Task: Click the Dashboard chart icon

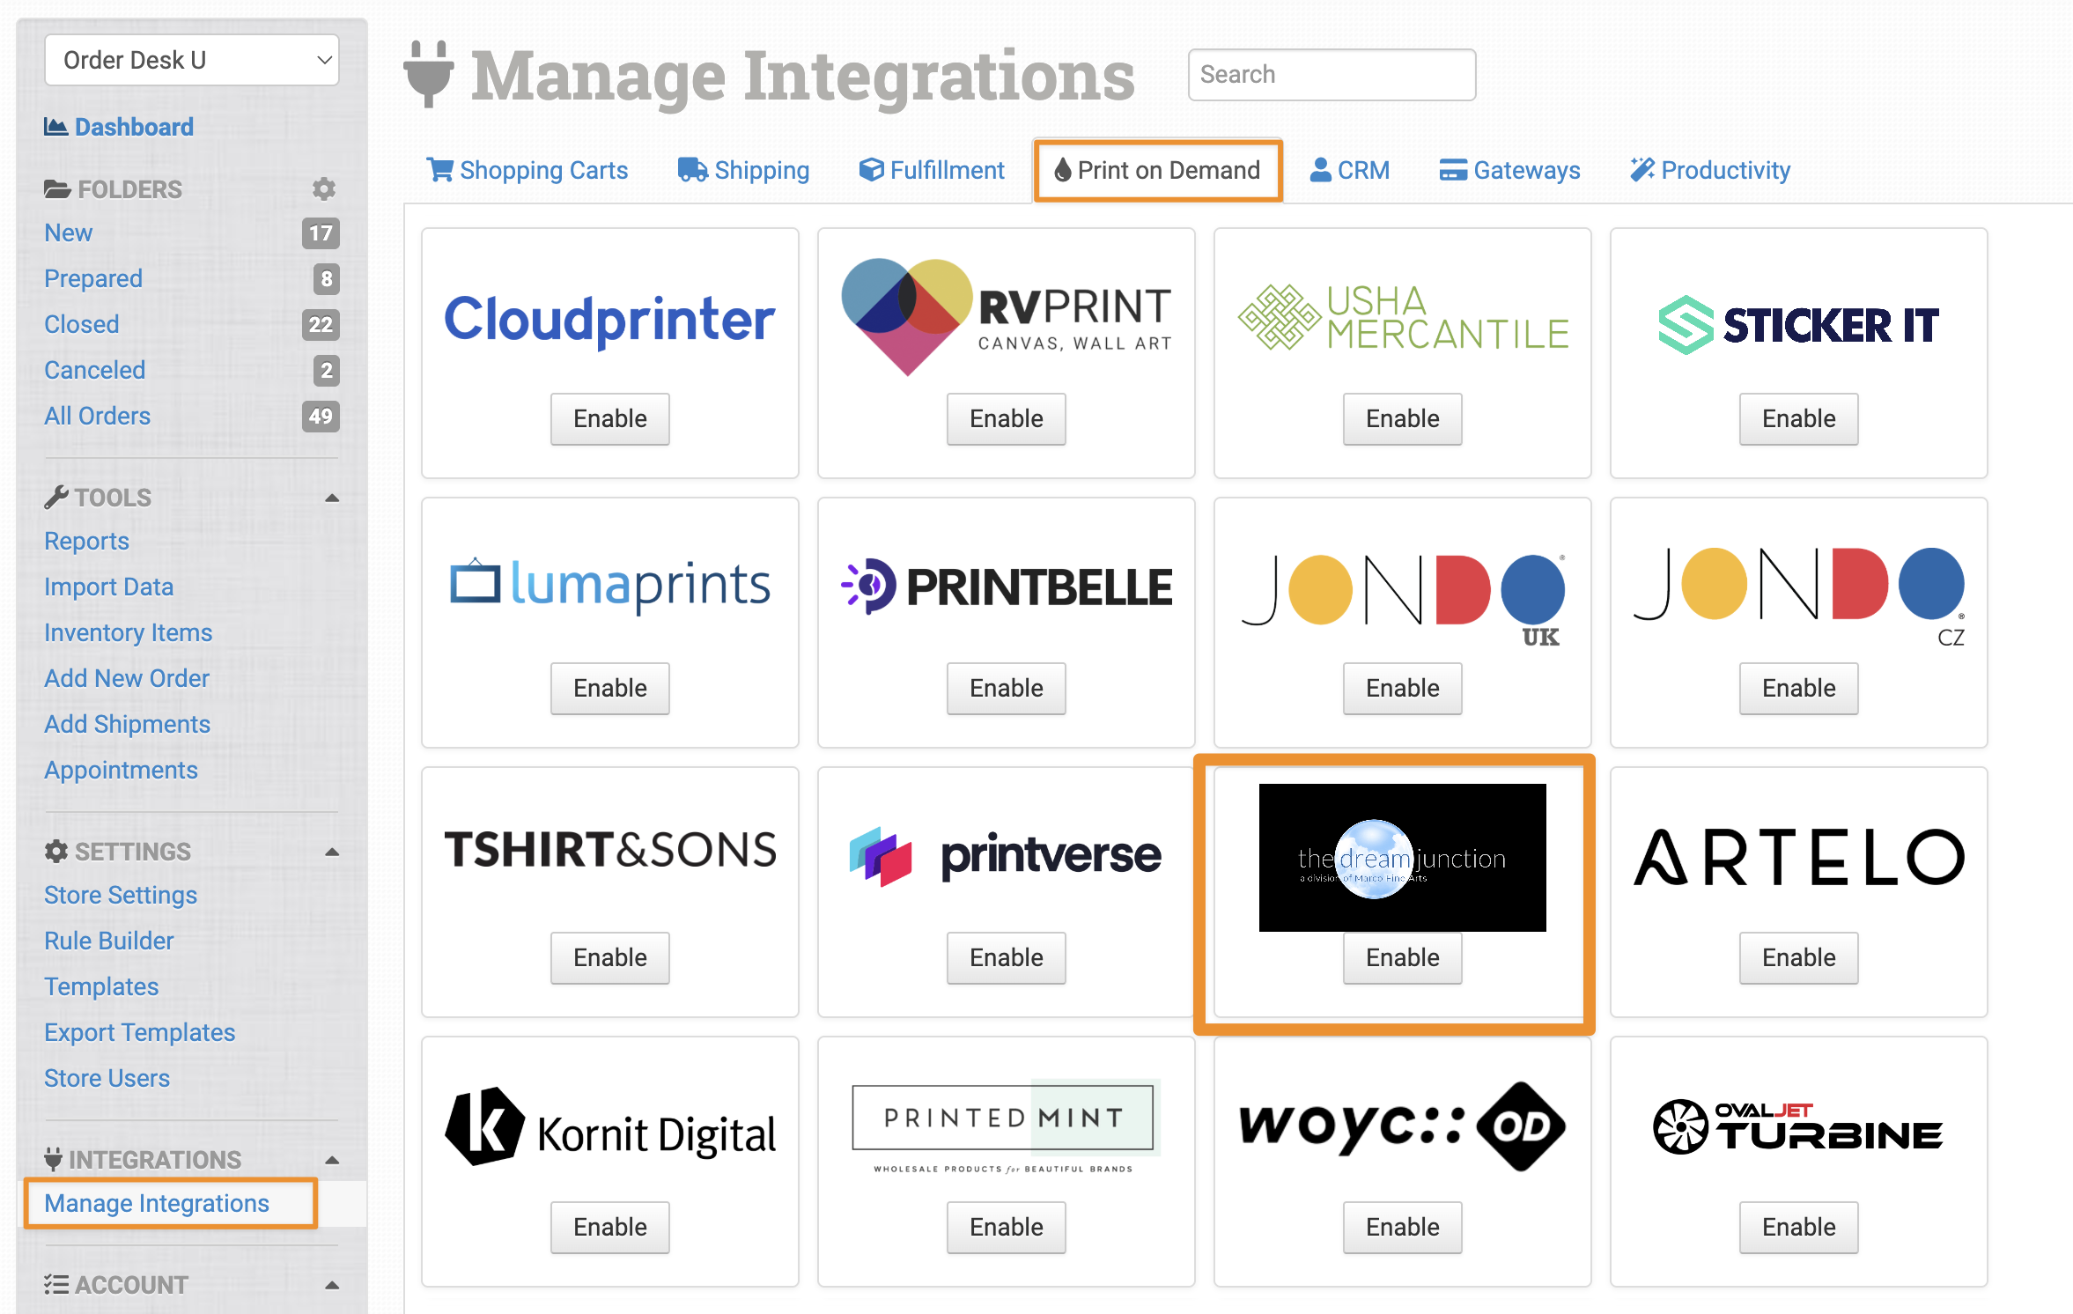Action: 55,127
